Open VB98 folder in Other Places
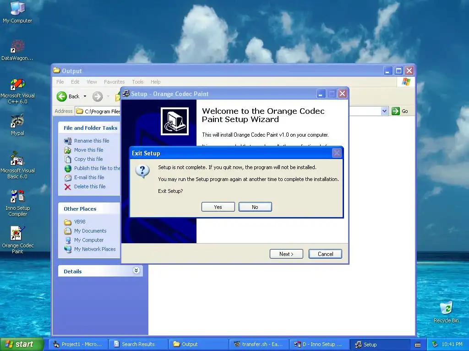This screenshot has height=351, width=469. tap(80, 222)
